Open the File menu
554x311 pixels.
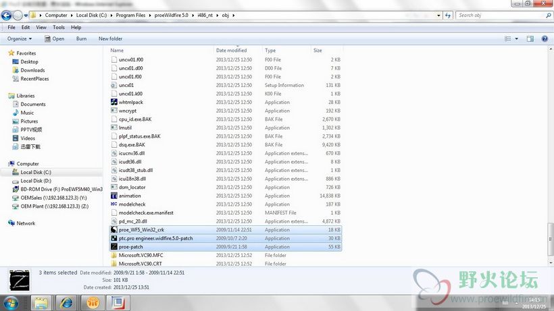tap(11, 27)
